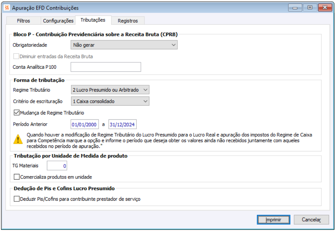This screenshot has height=231, width=335.
Task: Click the Obrigatoriedade label
Action: pos(30,45)
